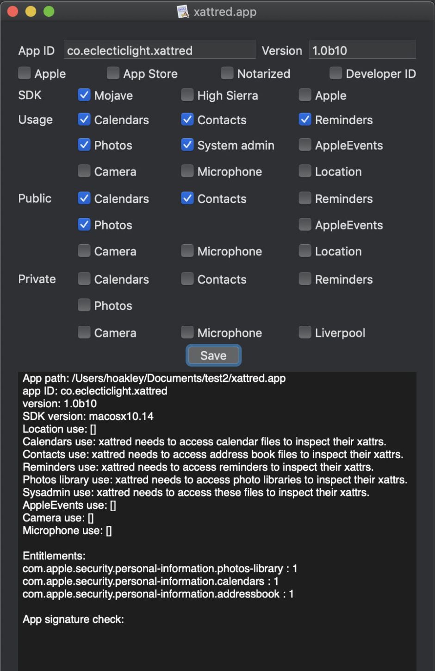Tick the Liverpool checkbox

(305, 333)
